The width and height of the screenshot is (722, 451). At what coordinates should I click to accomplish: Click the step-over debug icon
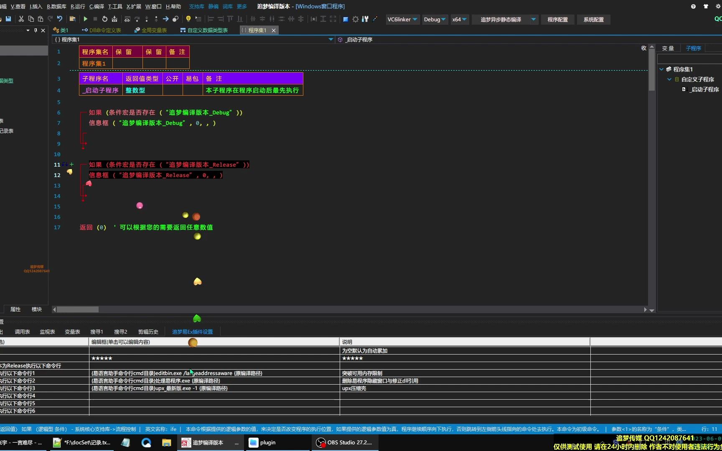click(137, 19)
